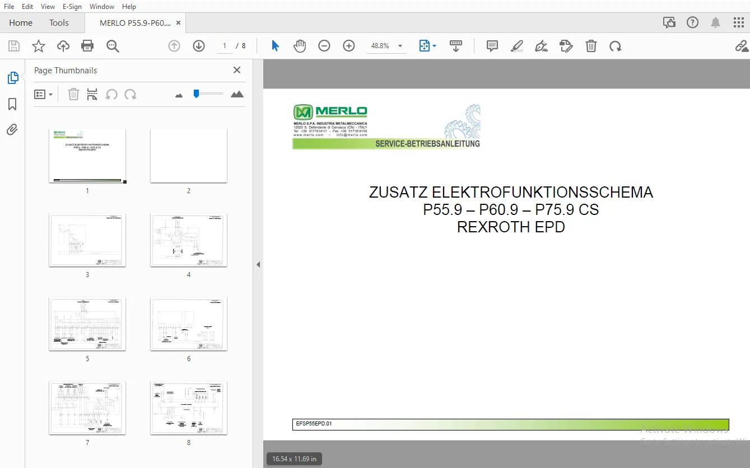Screen dimensions: 750x468
Task: Zoom out with the minus button
Action: (324, 46)
